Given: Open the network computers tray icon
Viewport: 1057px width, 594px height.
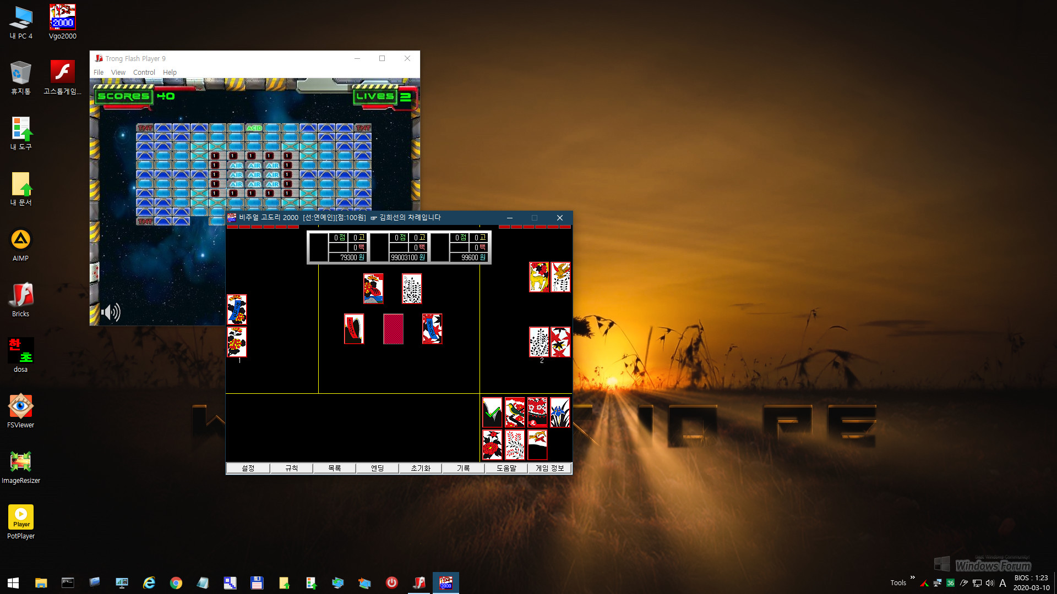Looking at the screenshot, I should [937, 583].
